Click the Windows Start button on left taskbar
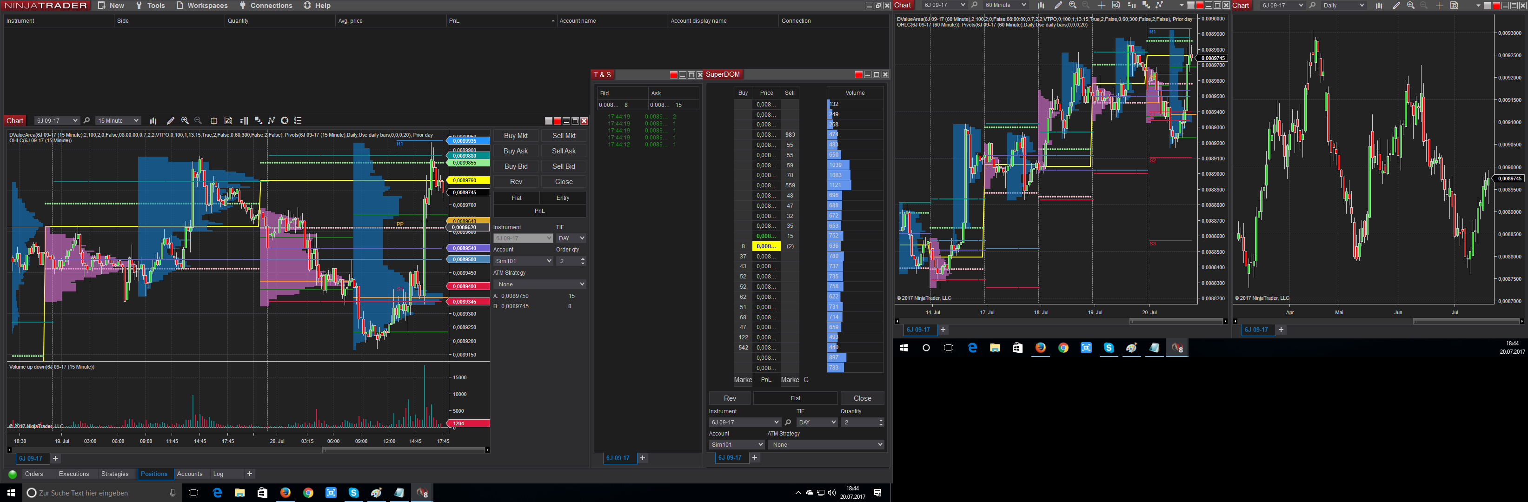1528x502 pixels. click(11, 493)
